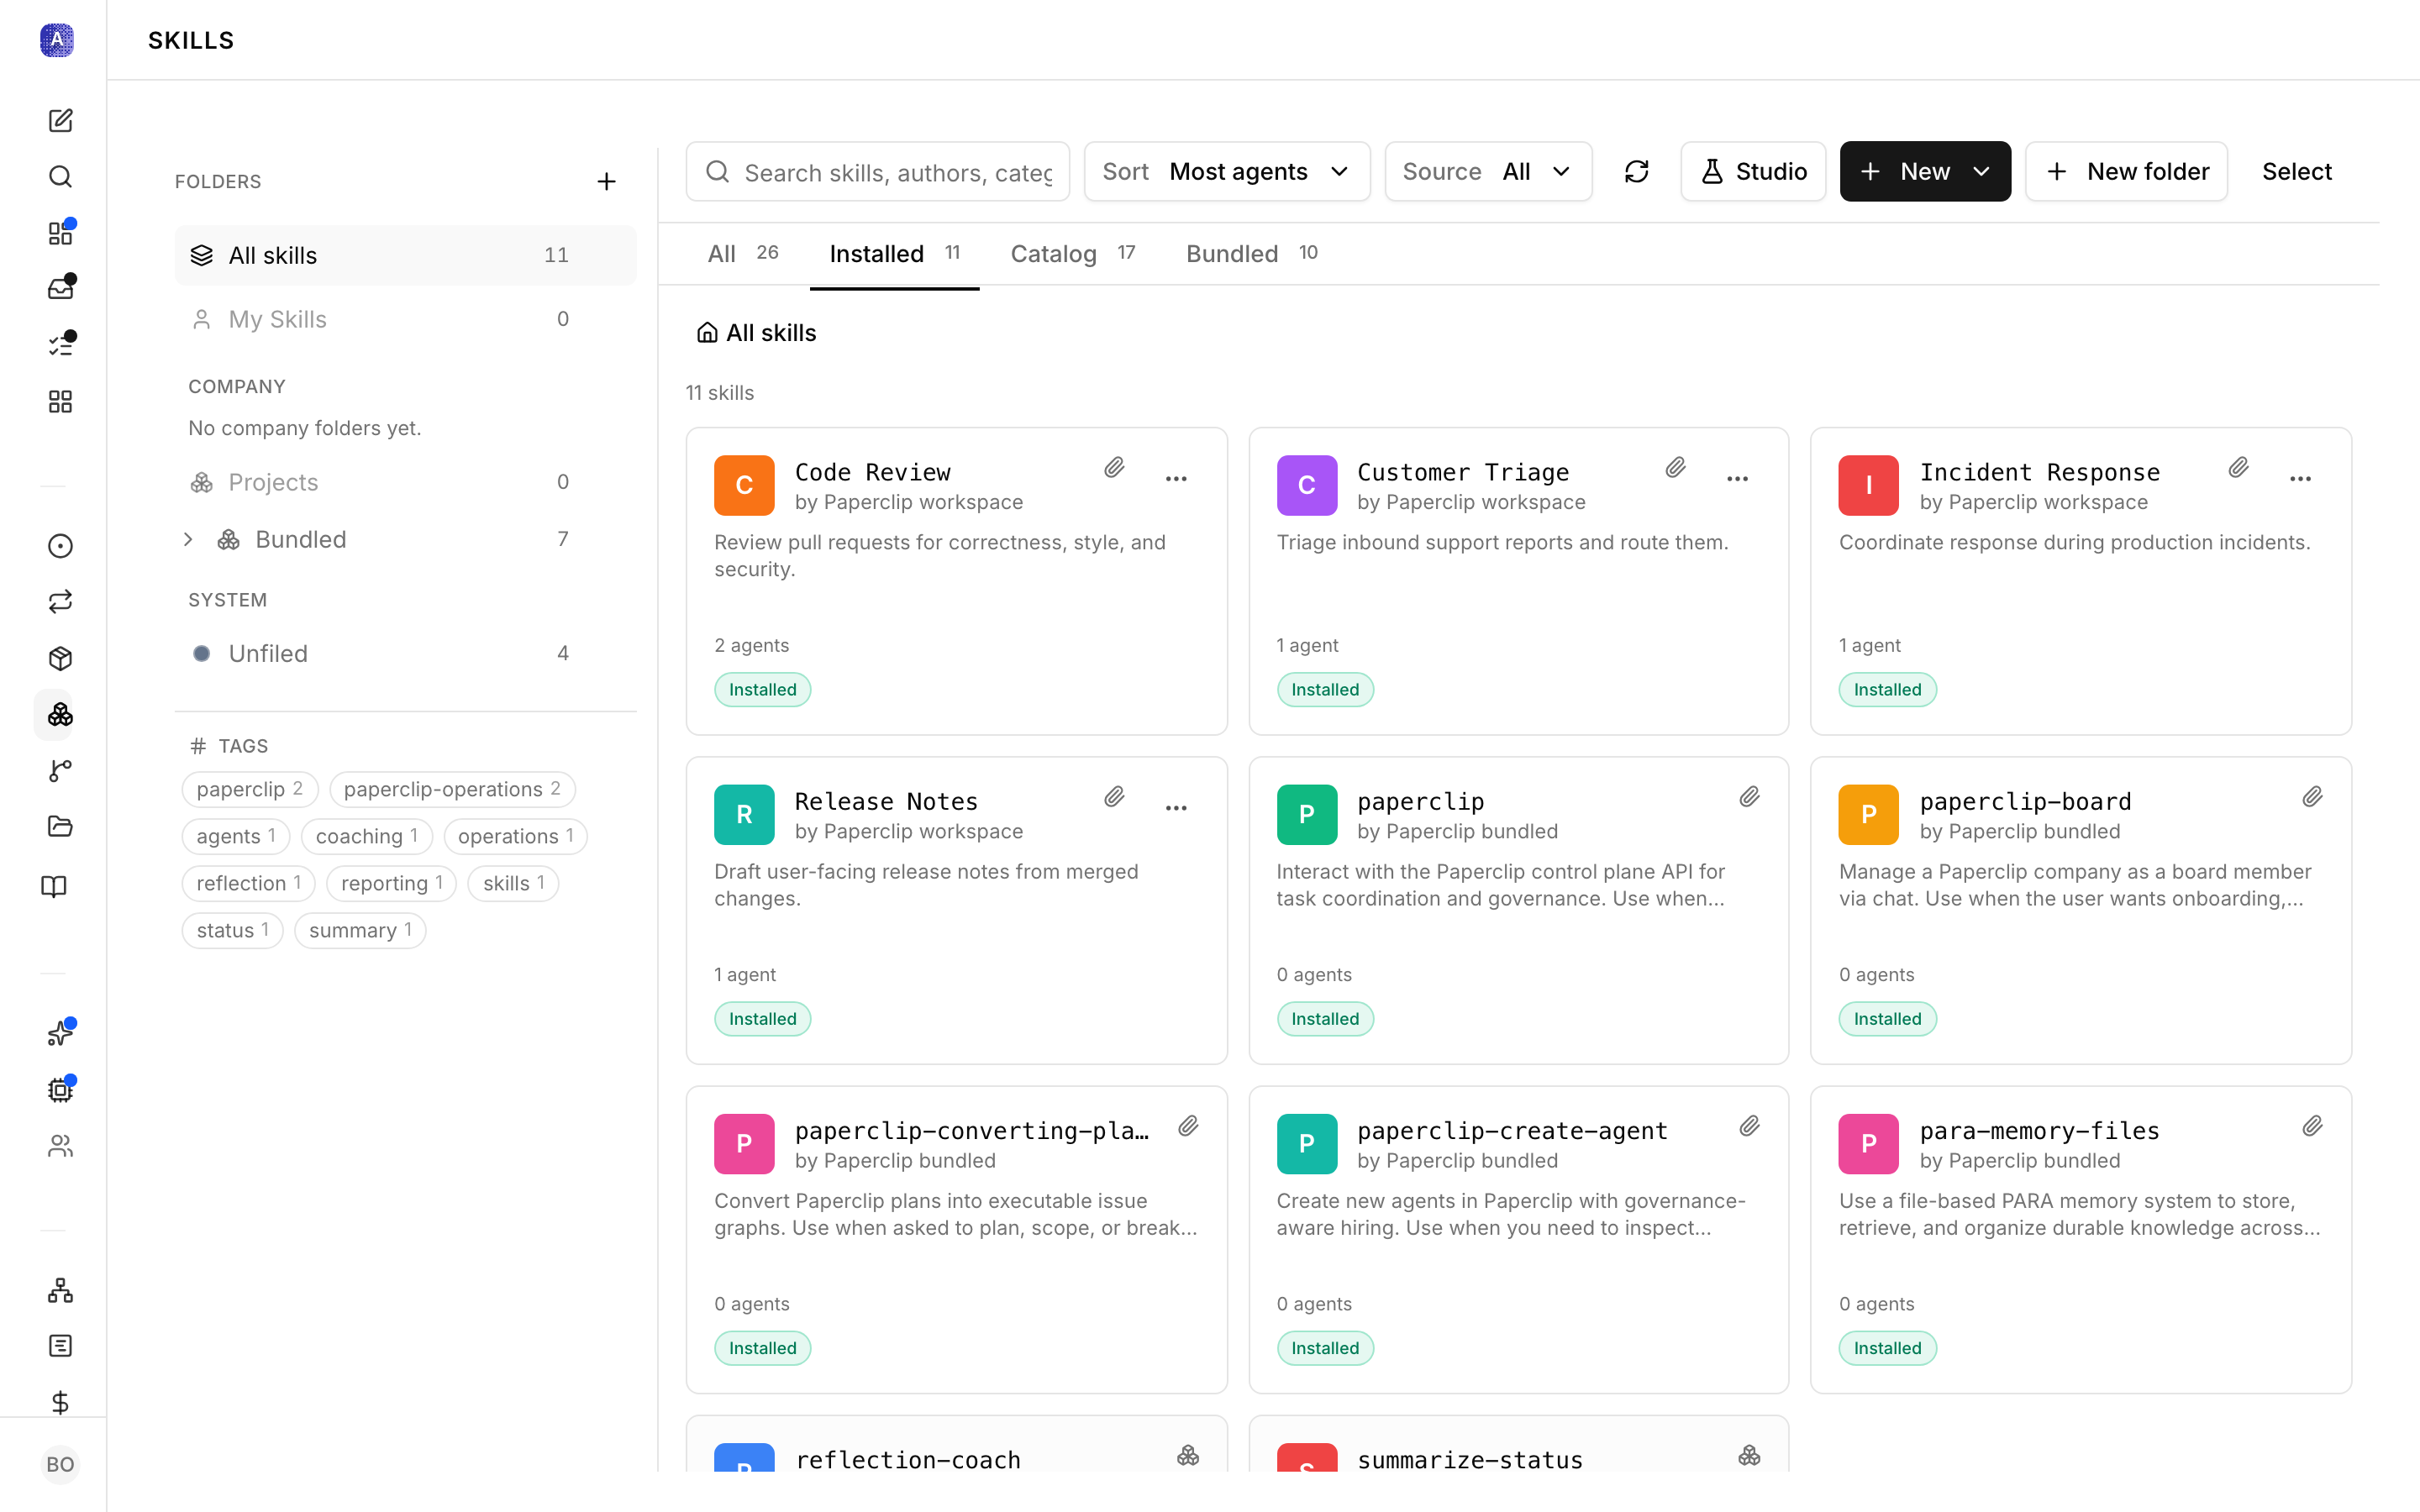Open the task checklist icon in sidebar
This screenshot has height=1512, width=2420.
point(60,345)
